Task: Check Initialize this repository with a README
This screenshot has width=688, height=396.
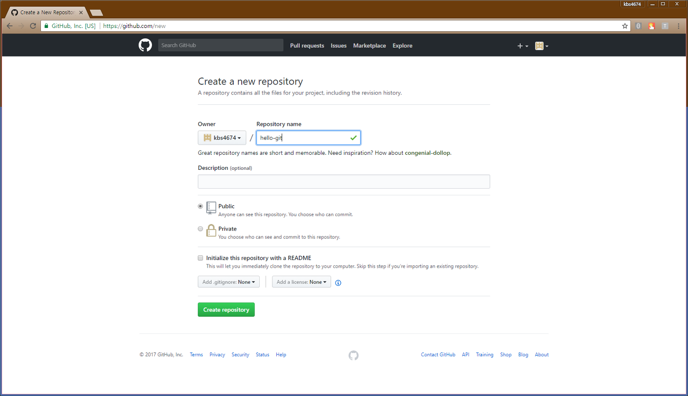Action: 200,258
